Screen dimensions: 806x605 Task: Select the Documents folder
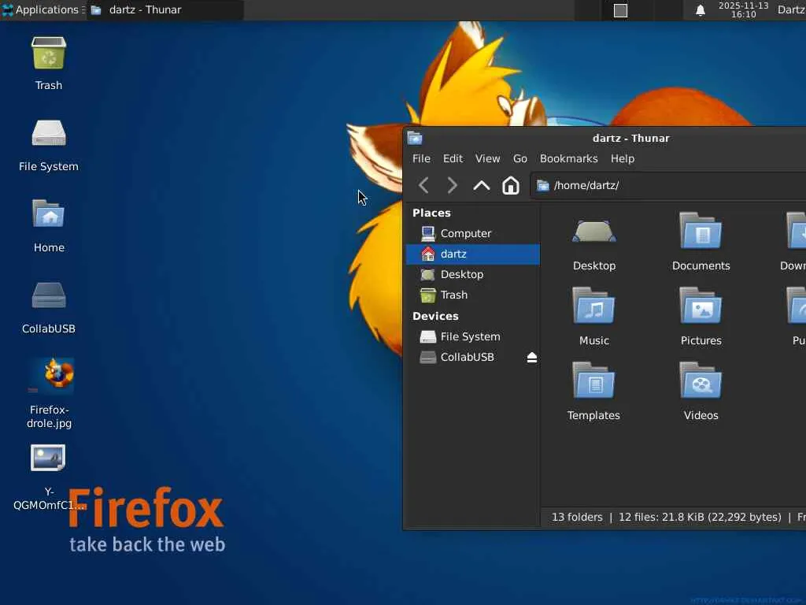[x=701, y=242]
